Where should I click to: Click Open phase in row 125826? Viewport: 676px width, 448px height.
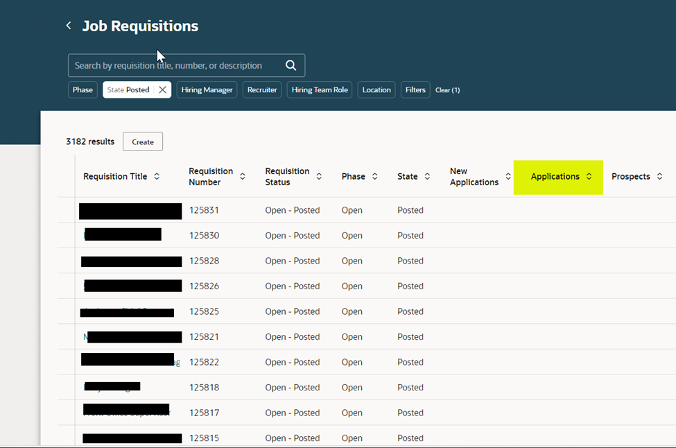352,286
